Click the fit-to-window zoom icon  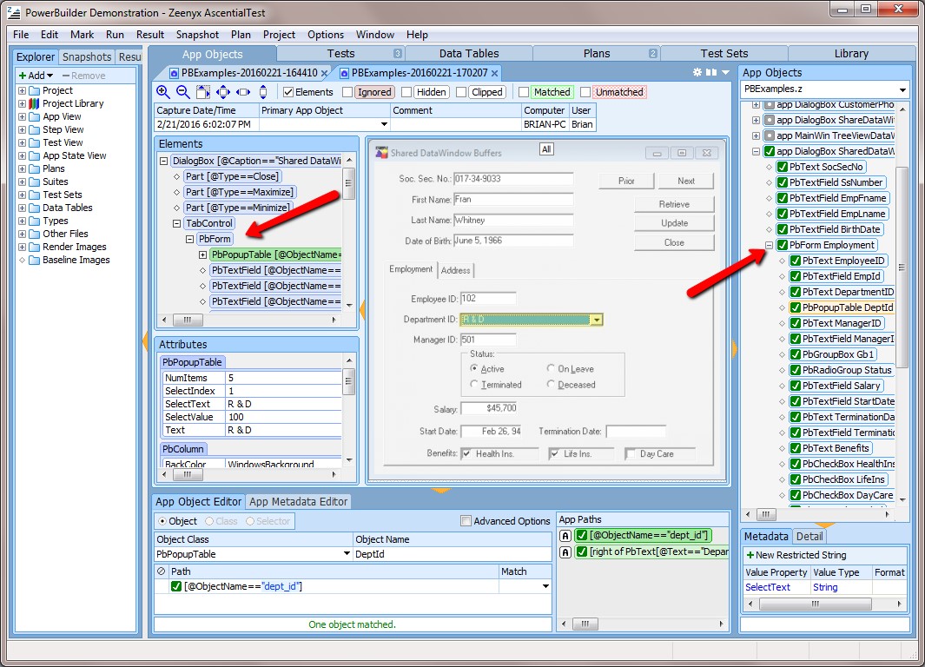click(223, 92)
